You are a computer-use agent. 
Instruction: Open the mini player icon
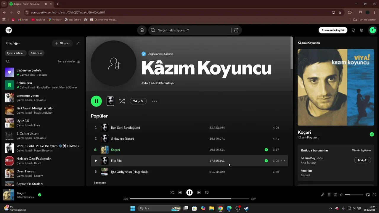pyautogui.click(x=368, y=195)
